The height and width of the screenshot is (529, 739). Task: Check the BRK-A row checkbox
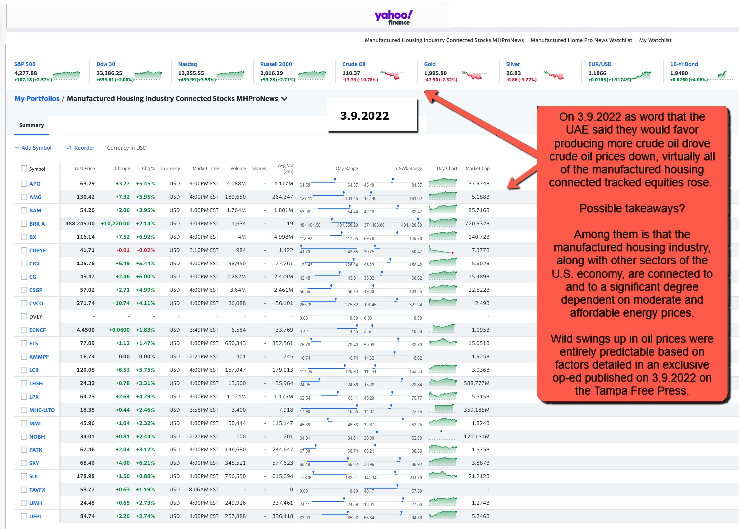point(24,223)
